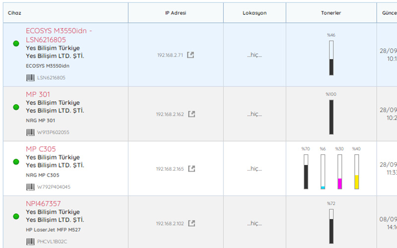Click MP 301 toner bar at %100

pyautogui.click(x=331, y=117)
